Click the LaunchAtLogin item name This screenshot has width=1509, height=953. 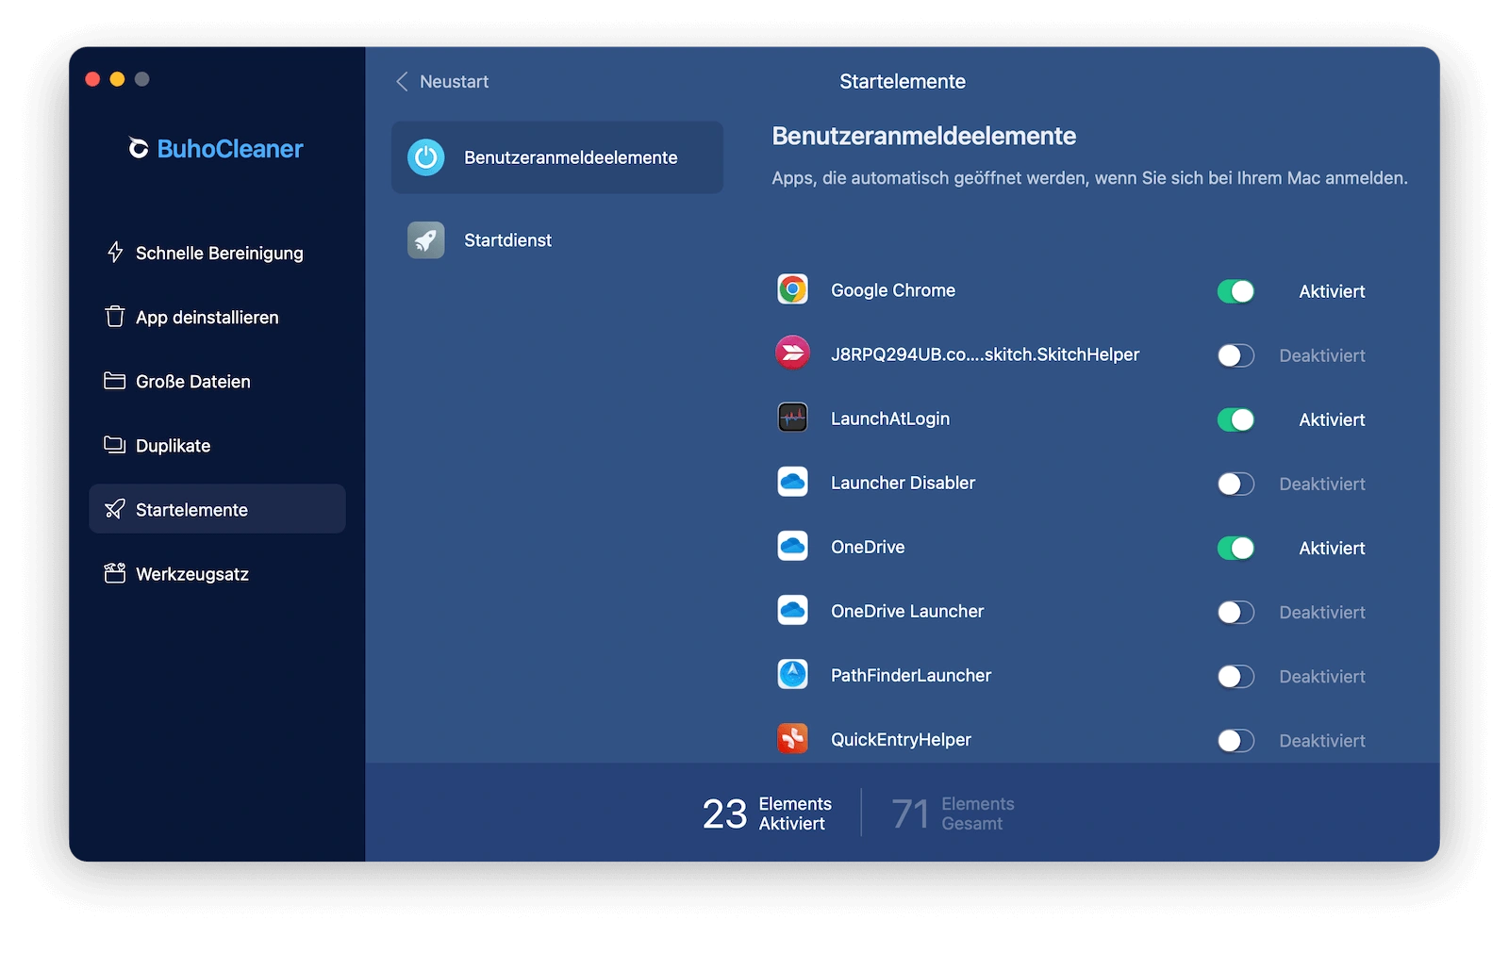tap(890, 419)
